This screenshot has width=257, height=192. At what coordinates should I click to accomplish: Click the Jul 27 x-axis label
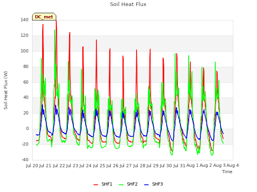(x=125, y=166)
